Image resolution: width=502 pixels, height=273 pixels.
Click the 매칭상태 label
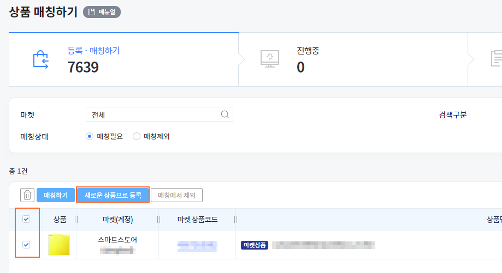34,137
